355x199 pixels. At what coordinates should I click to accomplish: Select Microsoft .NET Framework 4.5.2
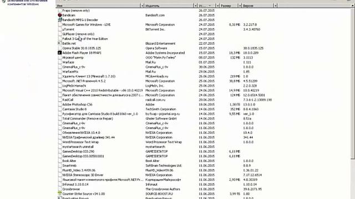[84, 81]
